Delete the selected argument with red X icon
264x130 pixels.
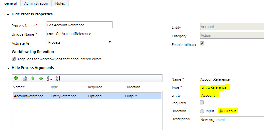[x=25, y=78]
